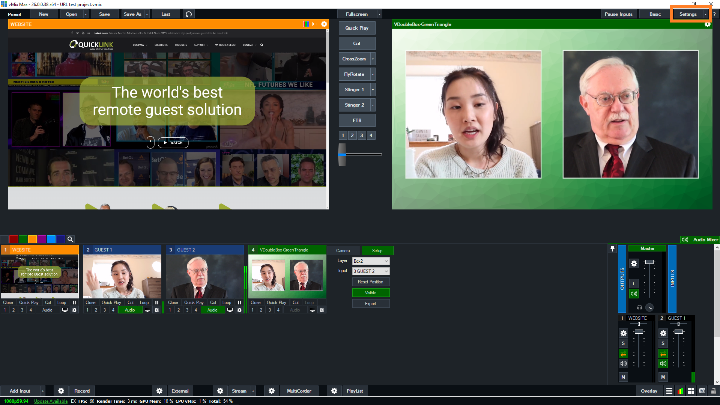Toggle Audio on GUEST 1 input
The width and height of the screenshot is (720, 405).
130,310
